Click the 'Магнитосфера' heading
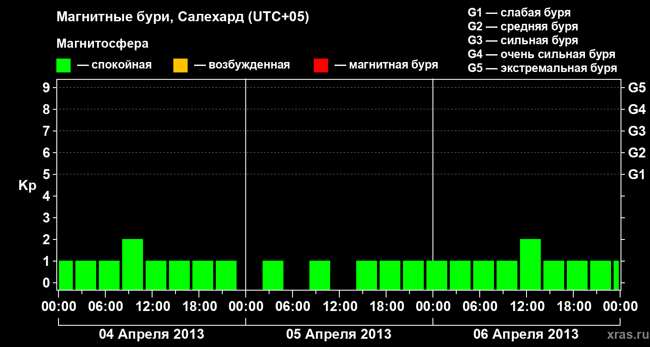Viewport: 650px width, 347px height. [103, 44]
